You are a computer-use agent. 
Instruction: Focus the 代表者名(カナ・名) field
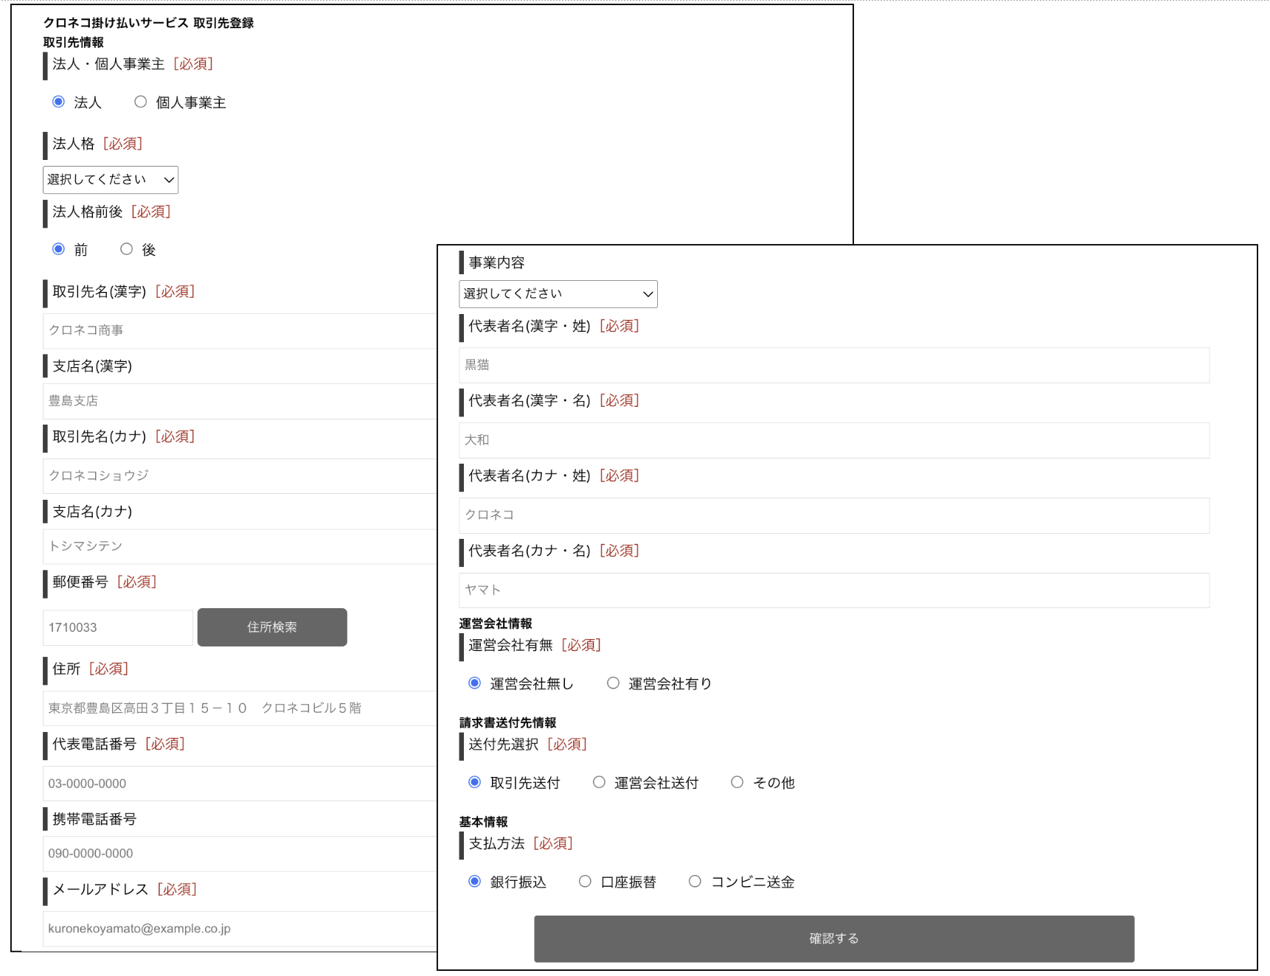point(833,590)
